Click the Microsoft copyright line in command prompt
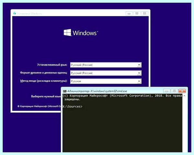194x155 pixels. tap(122, 98)
